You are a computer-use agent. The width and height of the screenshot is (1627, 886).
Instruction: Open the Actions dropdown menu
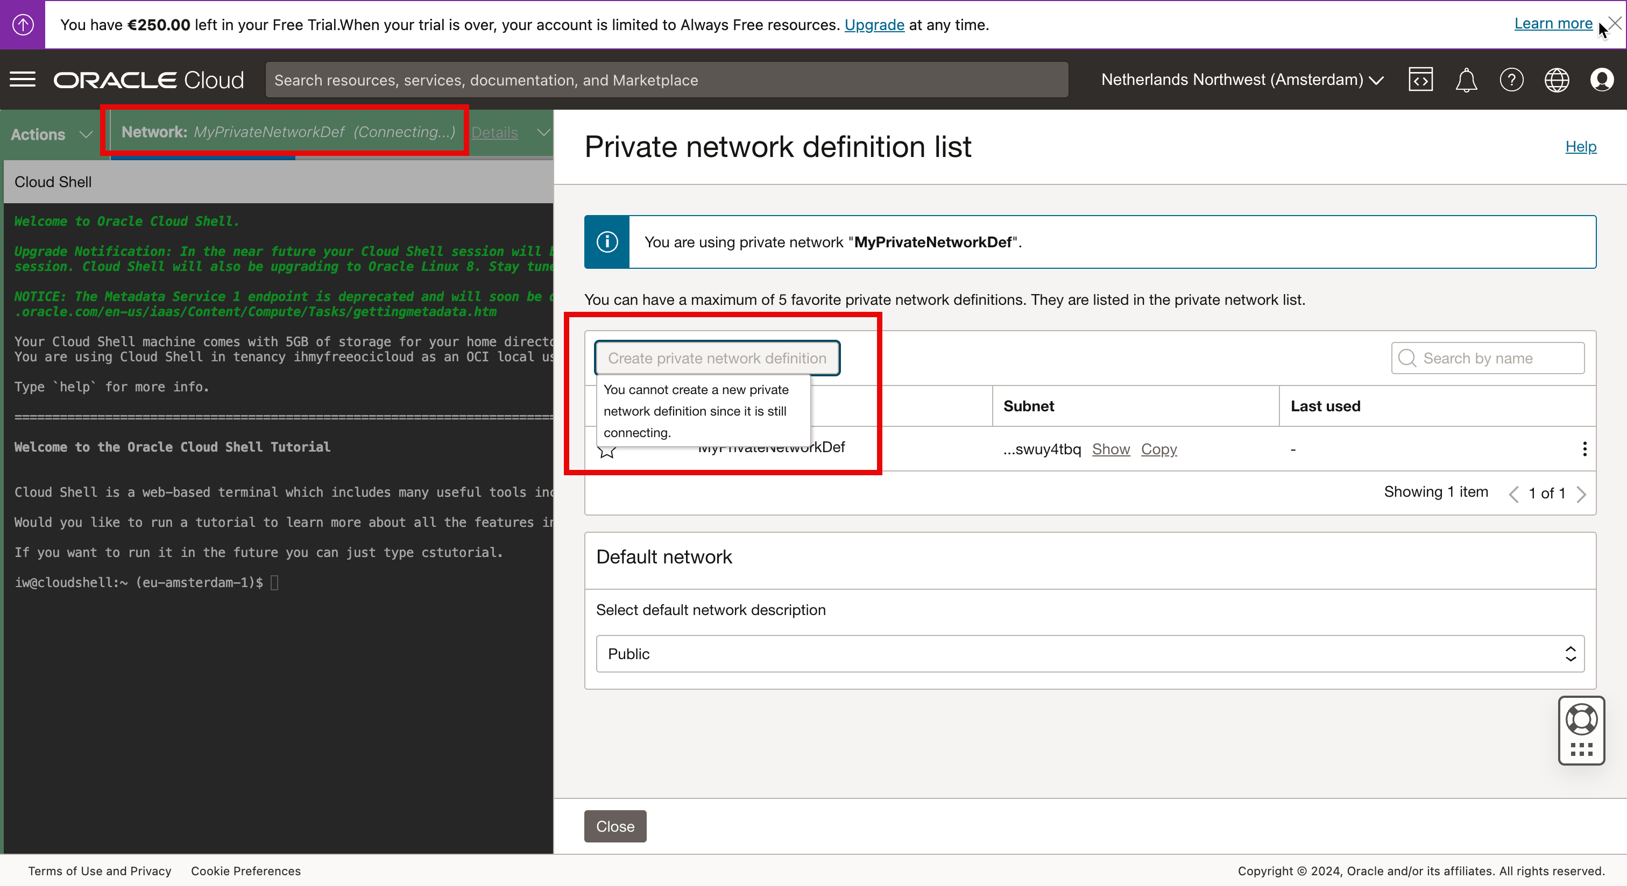coord(51,134)
